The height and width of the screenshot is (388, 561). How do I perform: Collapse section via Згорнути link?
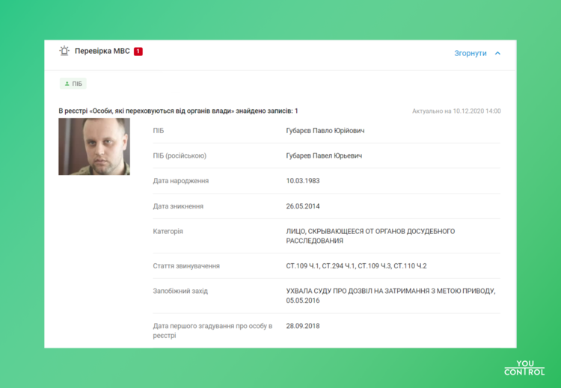click(x=470, y=53)
